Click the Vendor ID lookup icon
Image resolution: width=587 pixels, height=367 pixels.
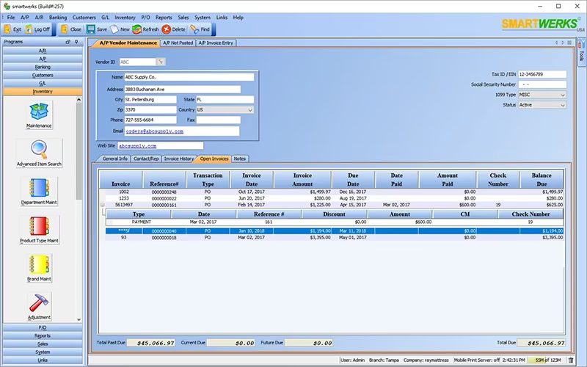pyautogui.click(x=161, y=62)
